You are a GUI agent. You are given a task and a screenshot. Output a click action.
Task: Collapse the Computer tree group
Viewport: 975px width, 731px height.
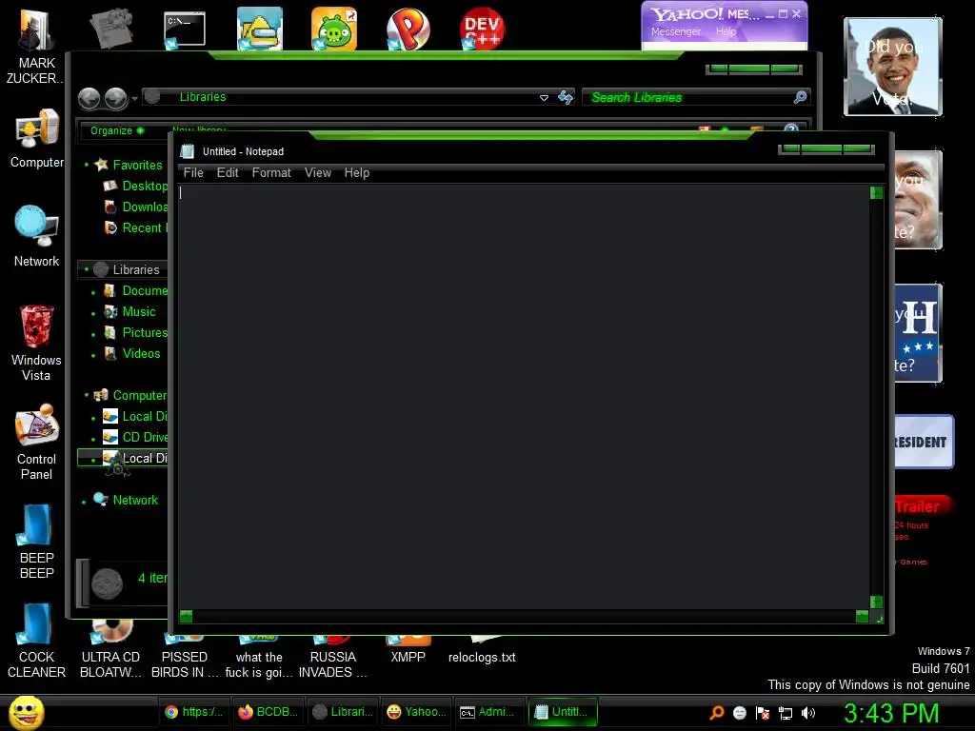click(x=87, y=395)
